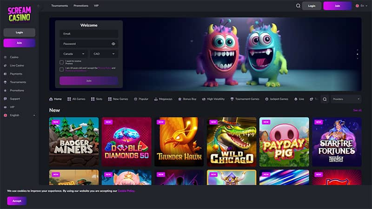
Task: Select the Megaways category tab
Action: tap(163, 99)
